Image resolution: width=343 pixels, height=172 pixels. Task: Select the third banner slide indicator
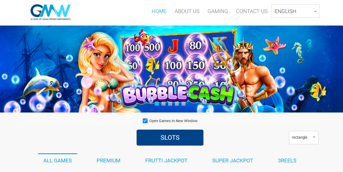click(x=170, y=103)
